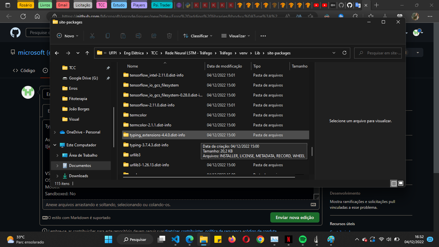Viewport: 439px width, 247px height.
Task: Click the Pesquisar em site-packages search field
Action: [x=378, y=52]
